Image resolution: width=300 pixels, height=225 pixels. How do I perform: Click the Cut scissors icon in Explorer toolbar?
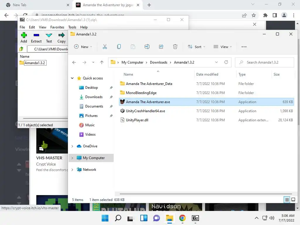[x=105, y=47]
